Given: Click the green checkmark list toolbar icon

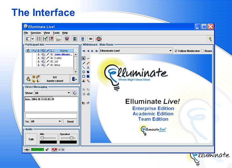Looking at the screenshot, I should 45,39.
